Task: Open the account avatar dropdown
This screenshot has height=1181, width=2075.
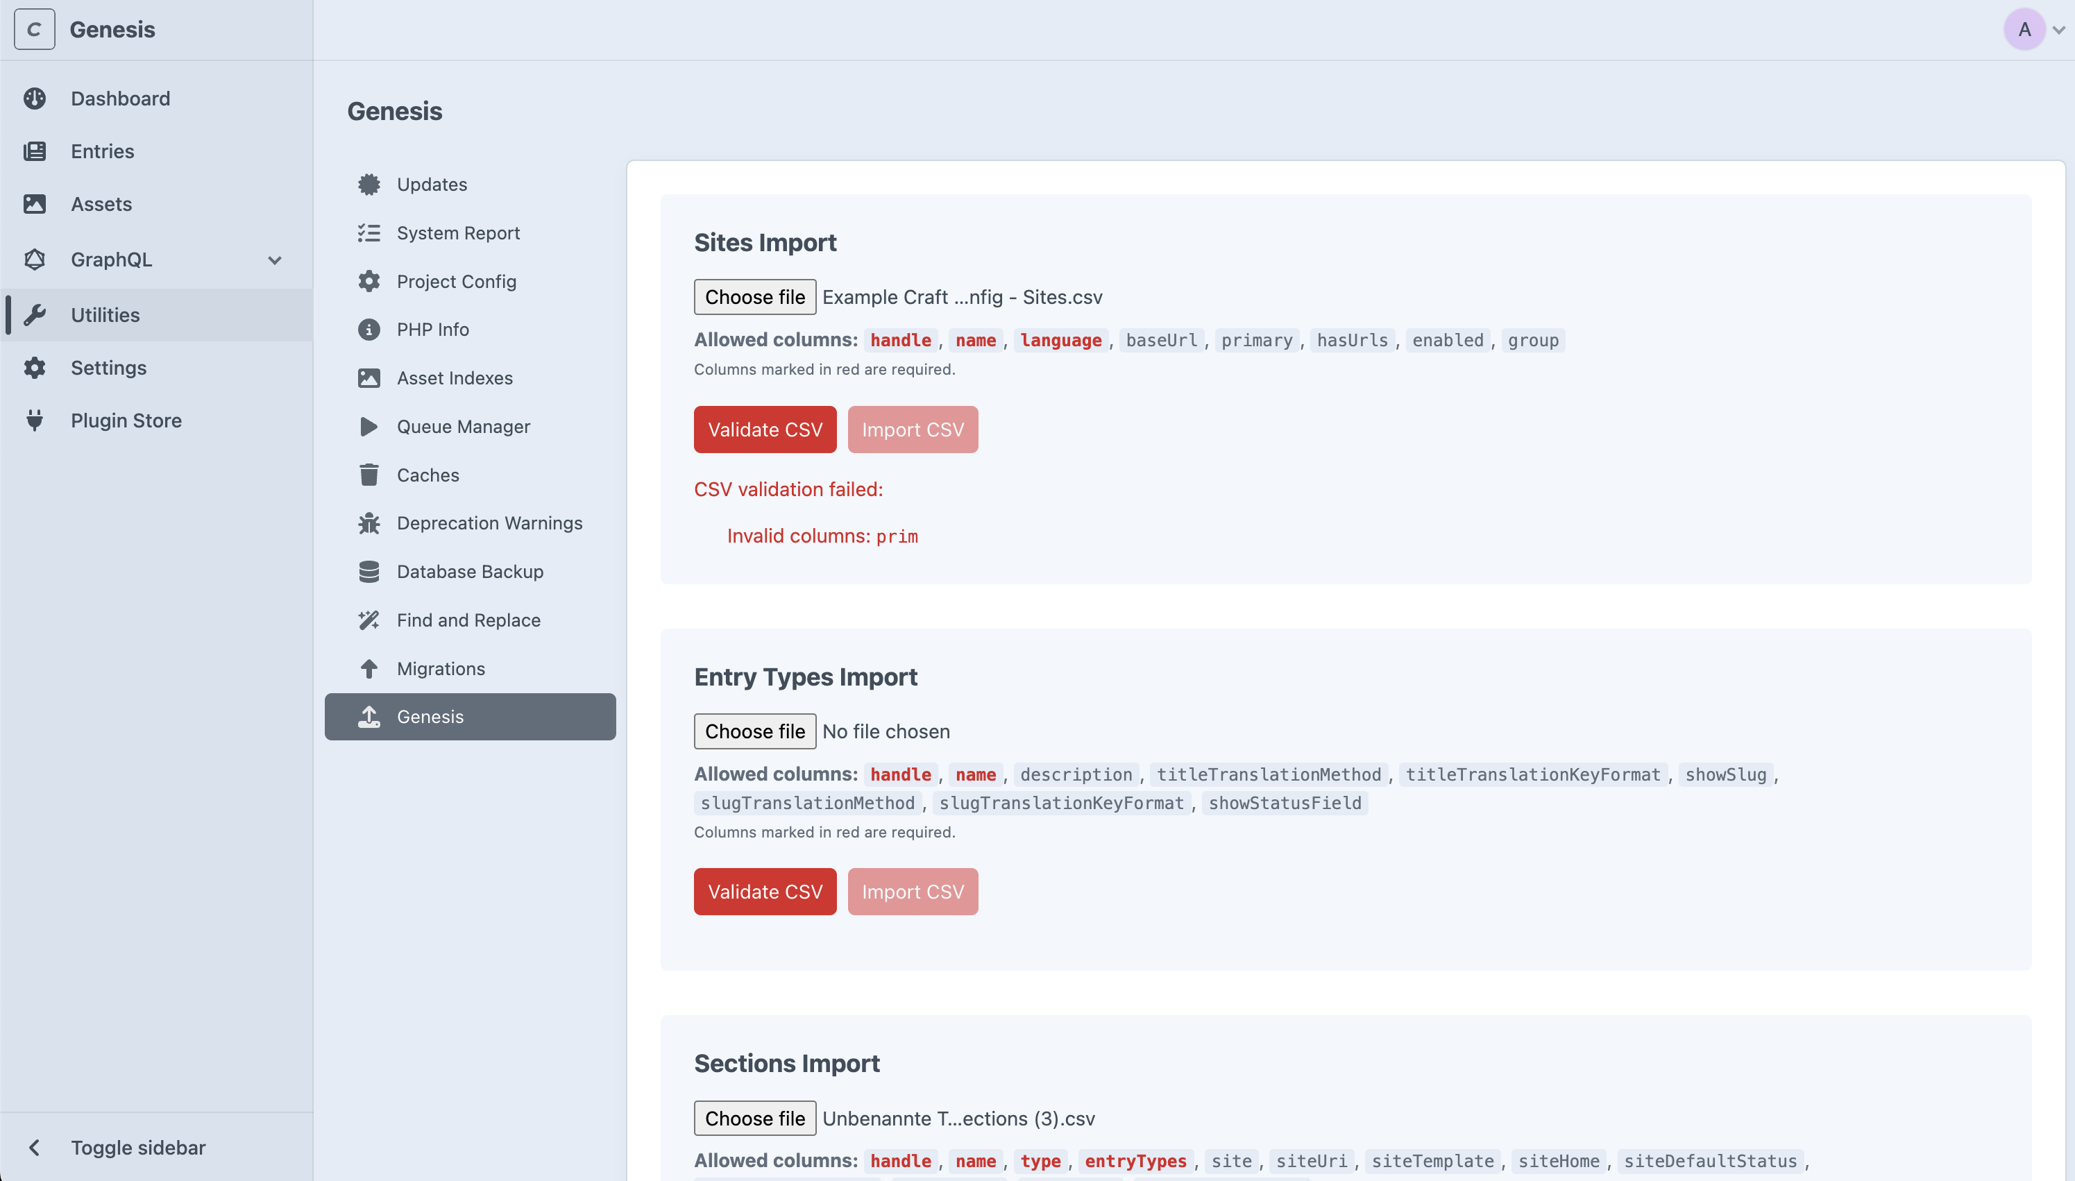Action: [x=2025, y=29]
